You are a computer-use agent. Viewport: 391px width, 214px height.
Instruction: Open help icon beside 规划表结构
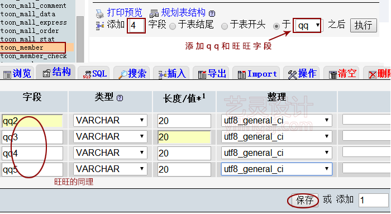coord(212,13)
